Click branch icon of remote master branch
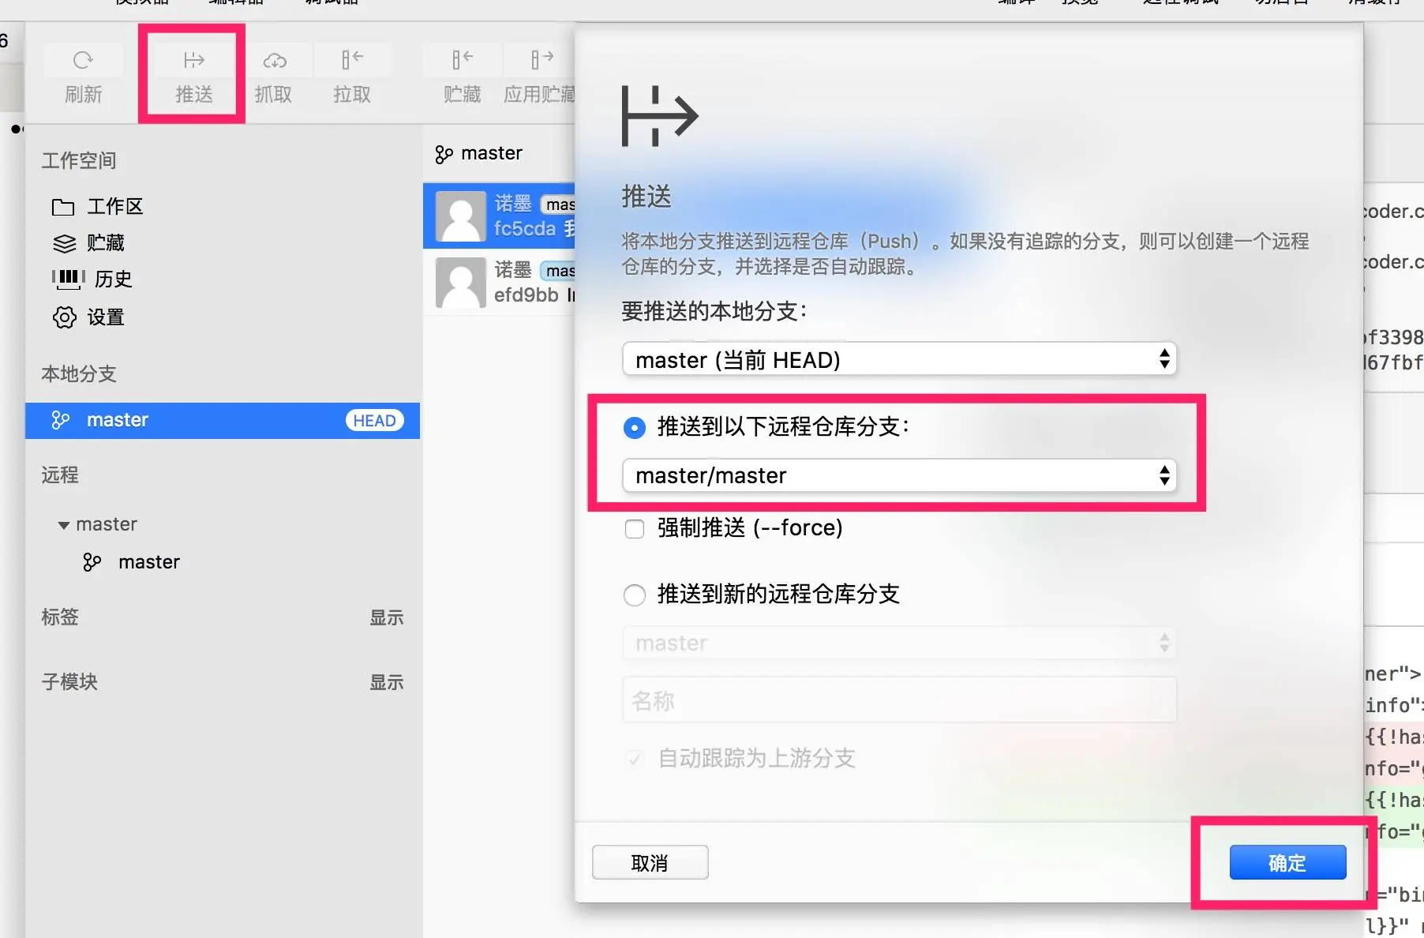The width and height of the screenshot is (1424, 938). coord(92,562)
